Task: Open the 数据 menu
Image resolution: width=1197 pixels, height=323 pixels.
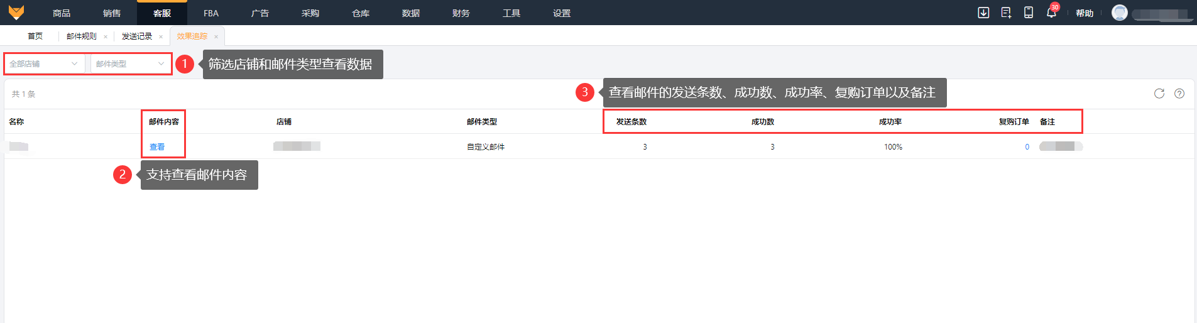Action: click(411, 13)
